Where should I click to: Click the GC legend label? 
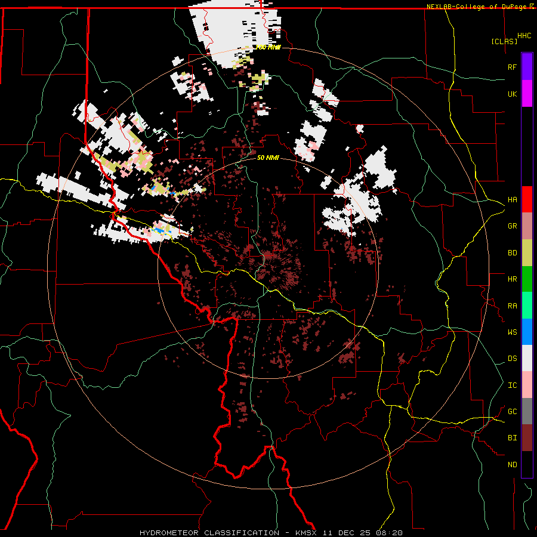click(512, 411)
